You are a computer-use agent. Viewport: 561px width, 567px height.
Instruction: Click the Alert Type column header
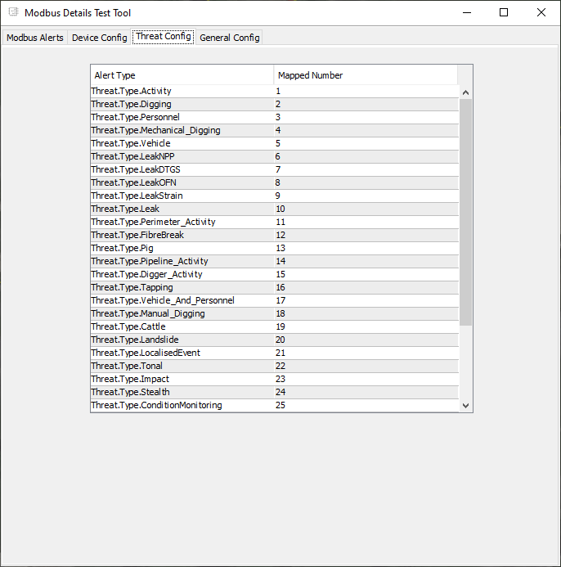click(182, 75)
